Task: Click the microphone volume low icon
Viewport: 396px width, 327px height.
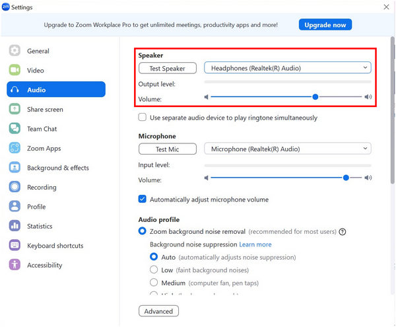Action: [x=207, y=178]
